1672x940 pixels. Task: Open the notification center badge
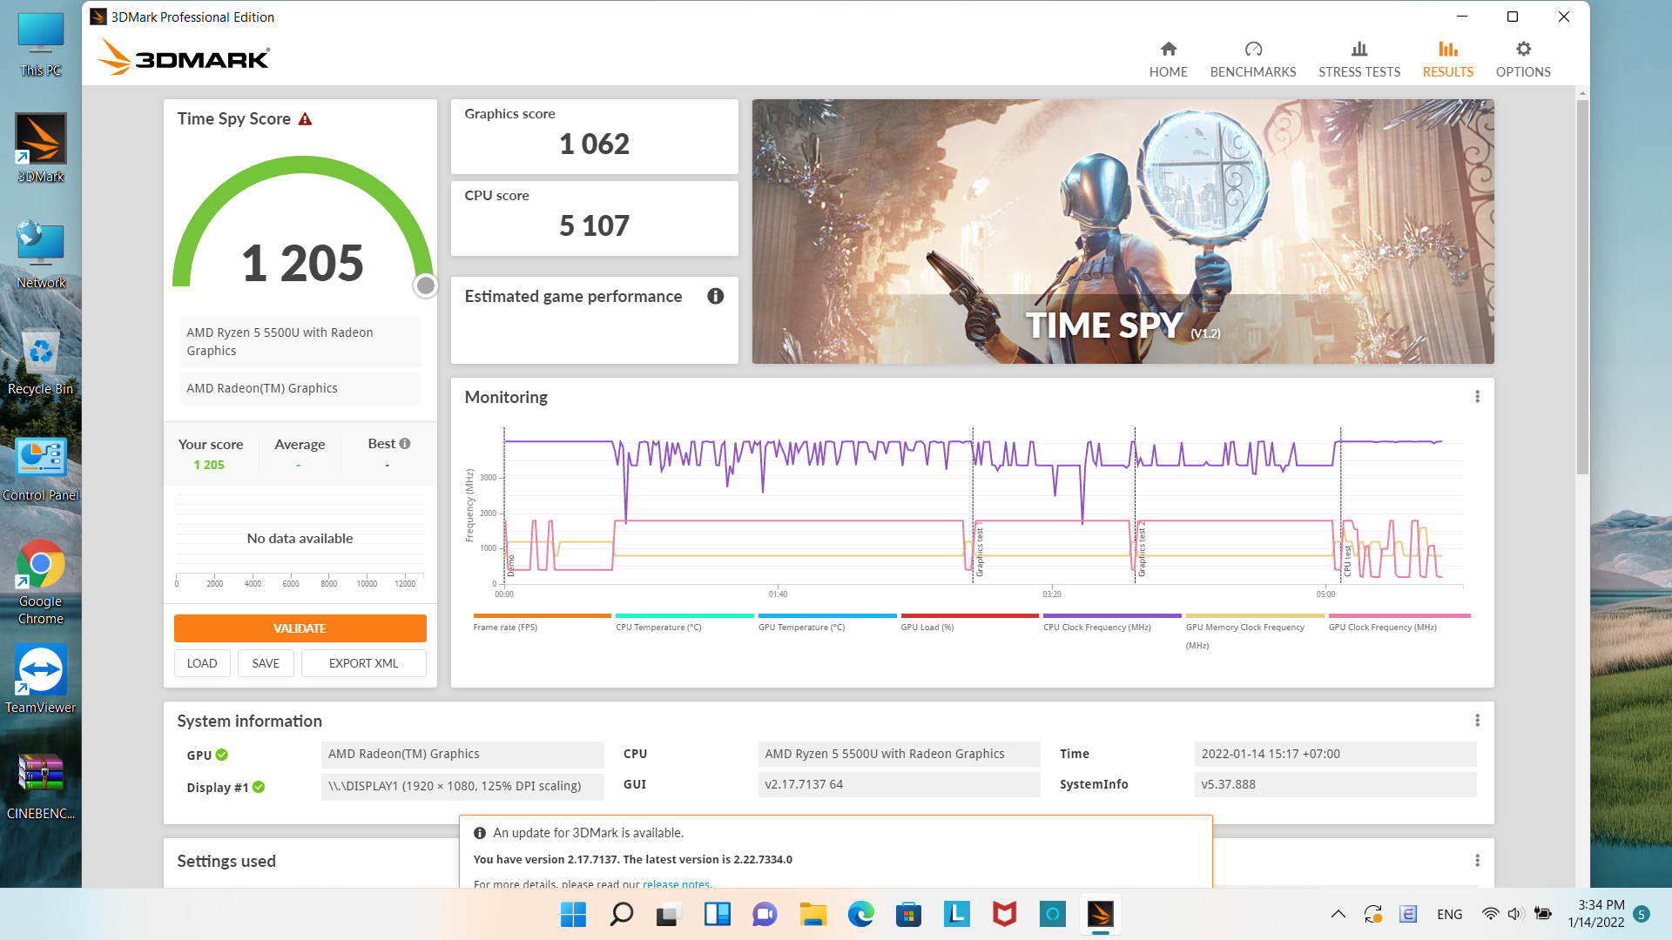pos(1641,914)
